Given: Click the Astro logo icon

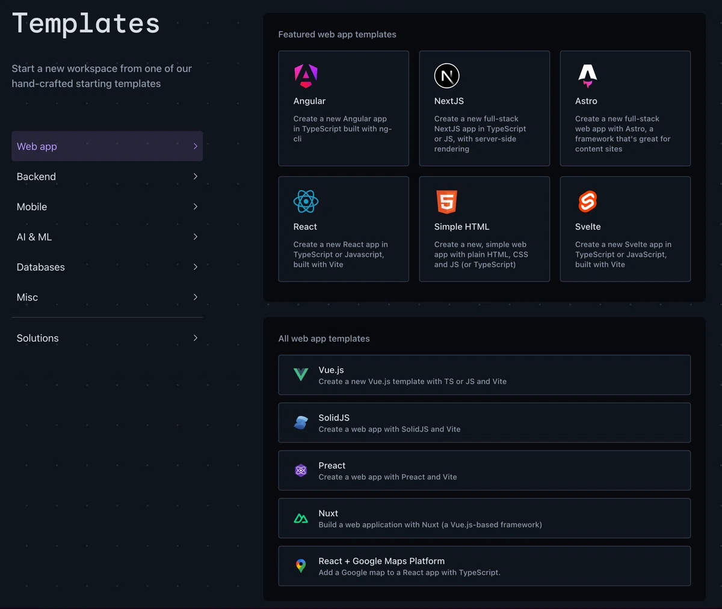Looking at the screenshot, I should click(588, 76).
